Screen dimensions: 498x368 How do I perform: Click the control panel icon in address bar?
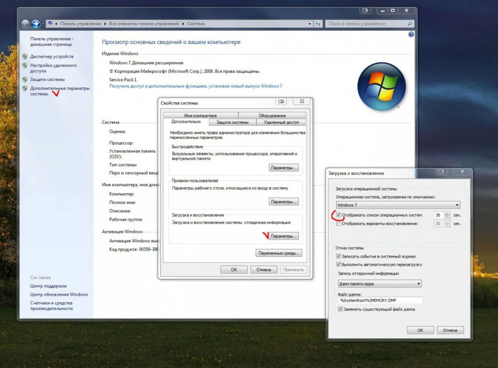tap(50, 24)
